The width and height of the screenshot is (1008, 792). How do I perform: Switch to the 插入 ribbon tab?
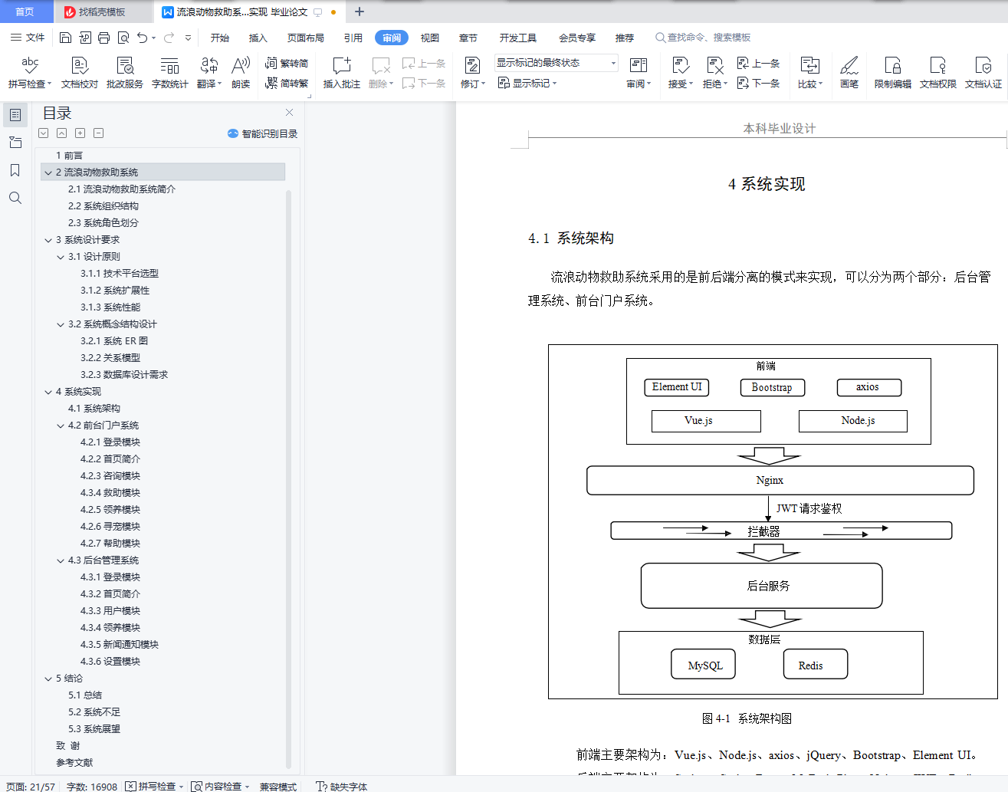click(258, 38)
